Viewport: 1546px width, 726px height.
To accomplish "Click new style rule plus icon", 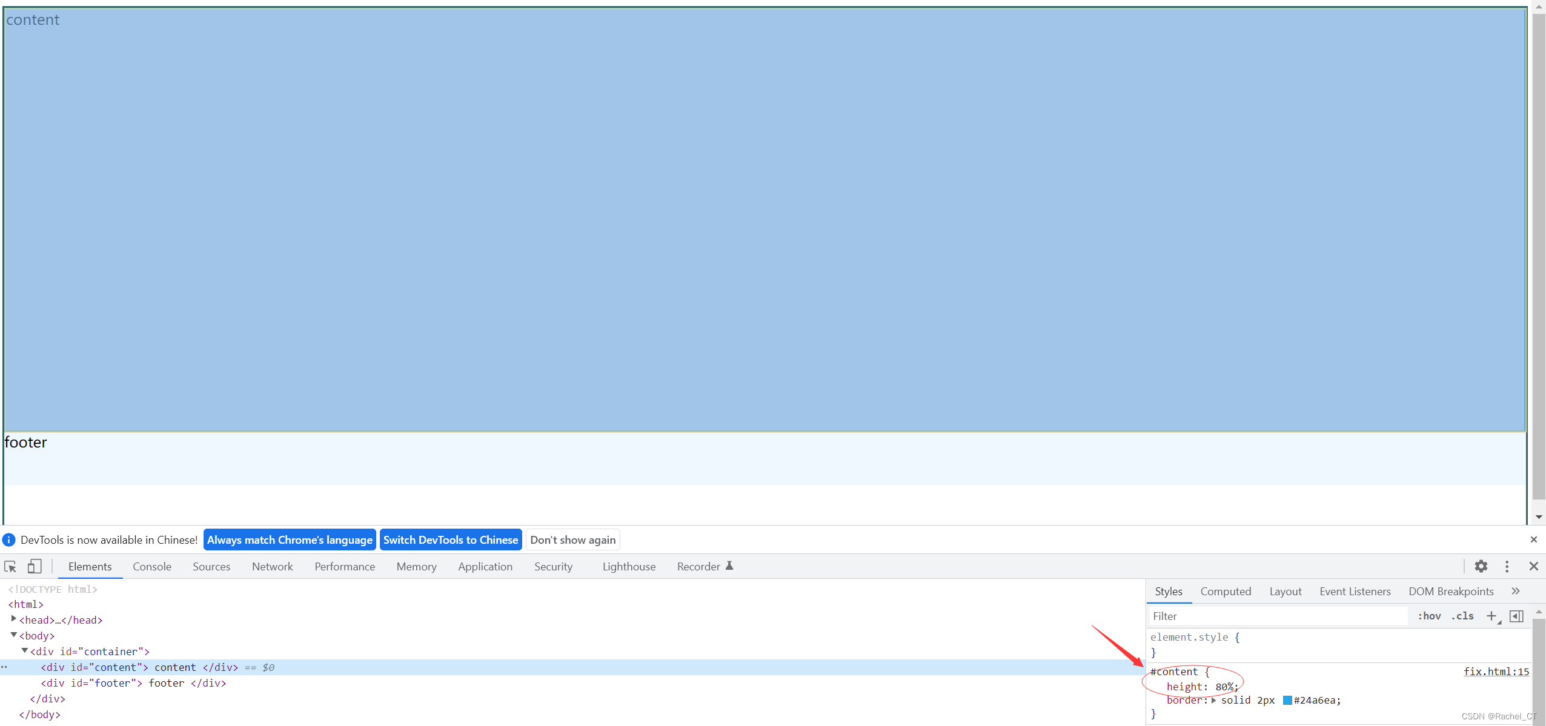I will coord(1491,616).
